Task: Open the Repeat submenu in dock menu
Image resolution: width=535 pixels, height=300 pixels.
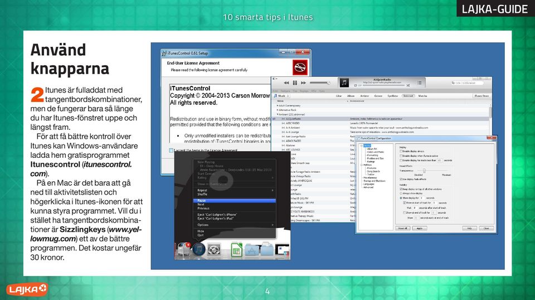Action: [x=235, y=191]
